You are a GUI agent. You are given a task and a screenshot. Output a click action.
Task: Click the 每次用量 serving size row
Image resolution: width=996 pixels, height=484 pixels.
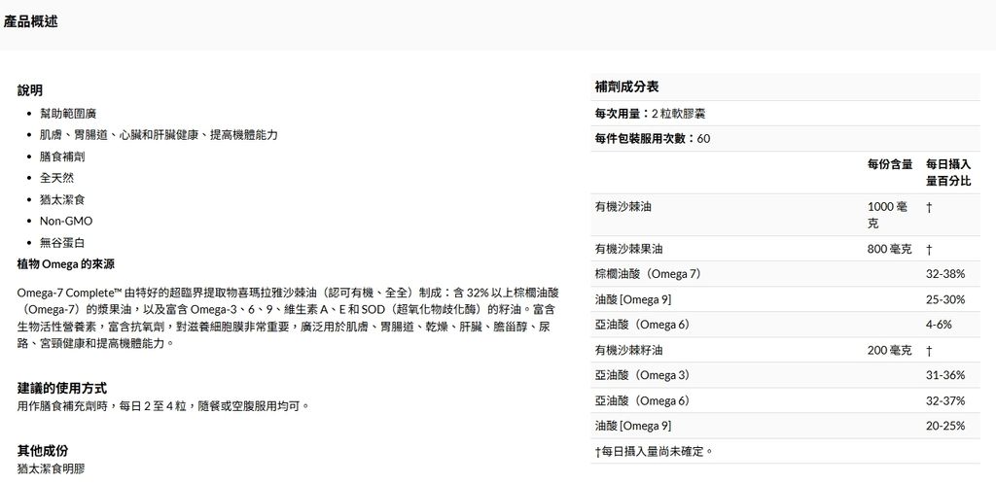point(650,114)
